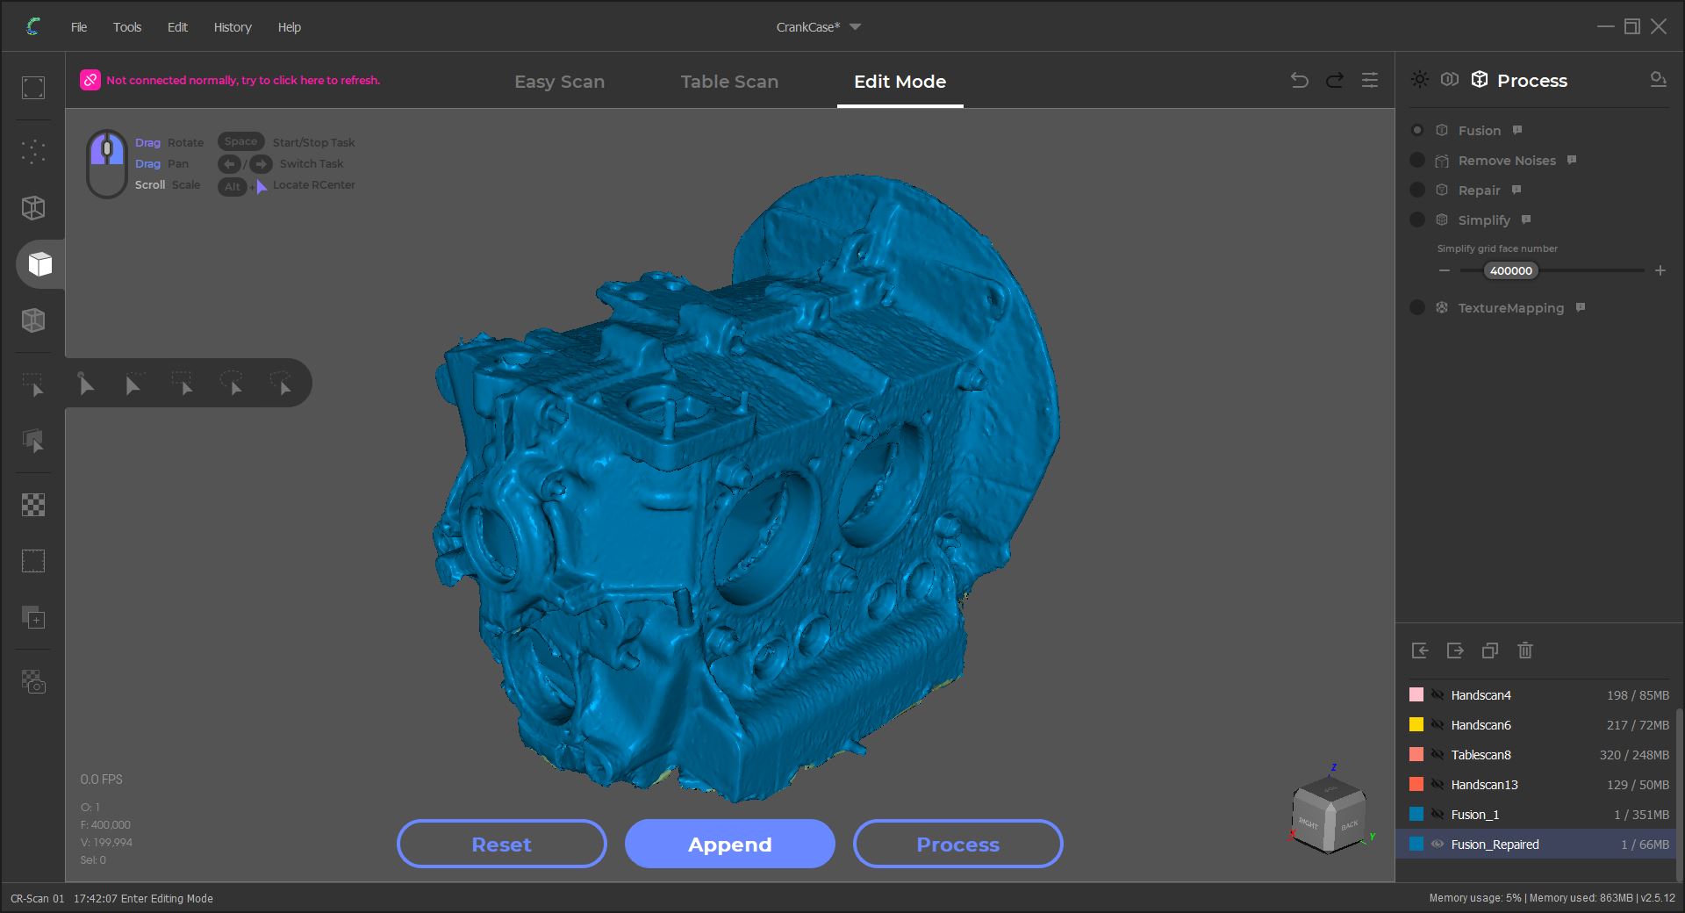Choose the corner line cursor selection tool
This screenshot has width=1685, height=913.
[134, 384]
